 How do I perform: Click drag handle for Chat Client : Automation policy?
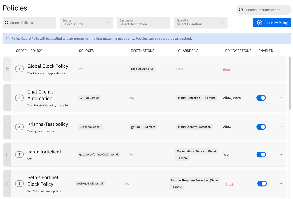click(x=7, y=98)
